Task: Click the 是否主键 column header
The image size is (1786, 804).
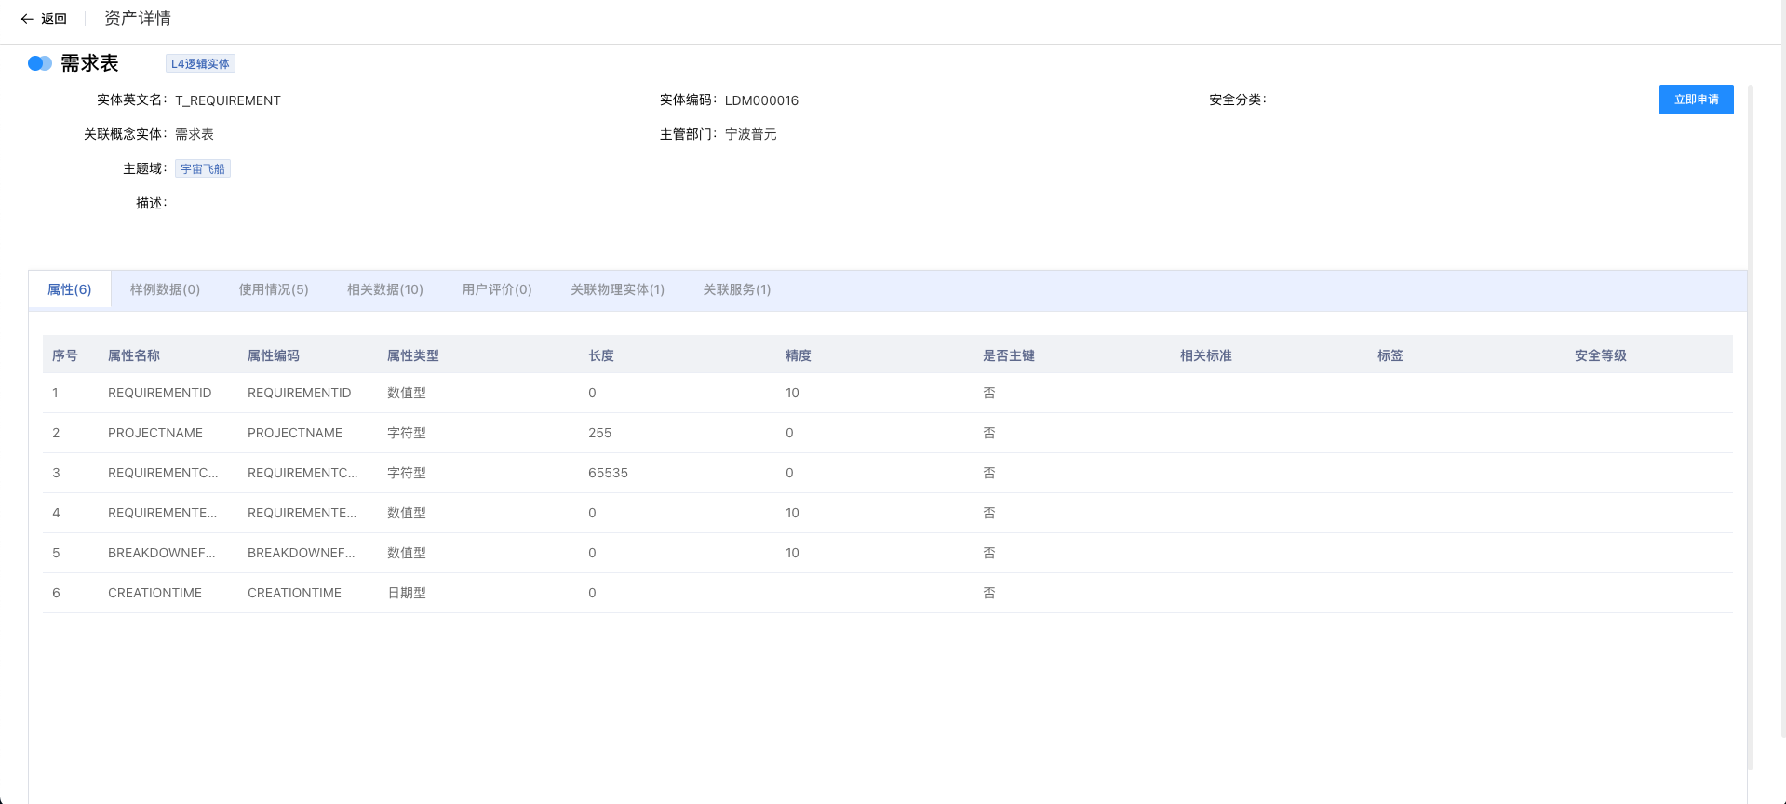Action: [1009, 355]
